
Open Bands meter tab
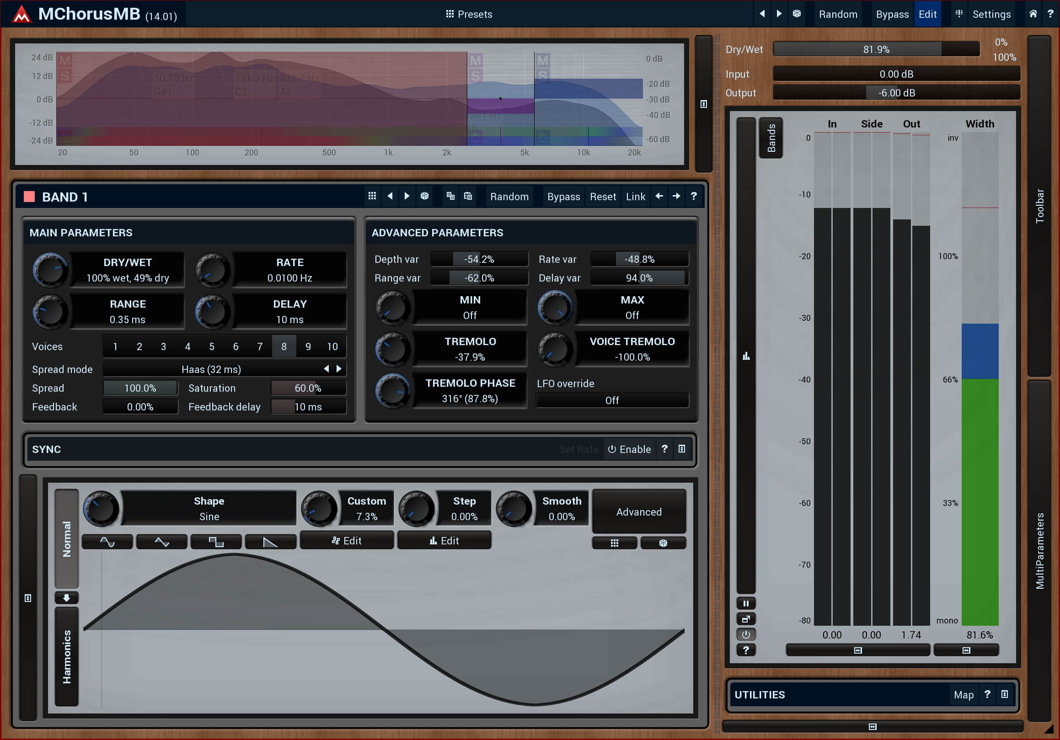771,138
